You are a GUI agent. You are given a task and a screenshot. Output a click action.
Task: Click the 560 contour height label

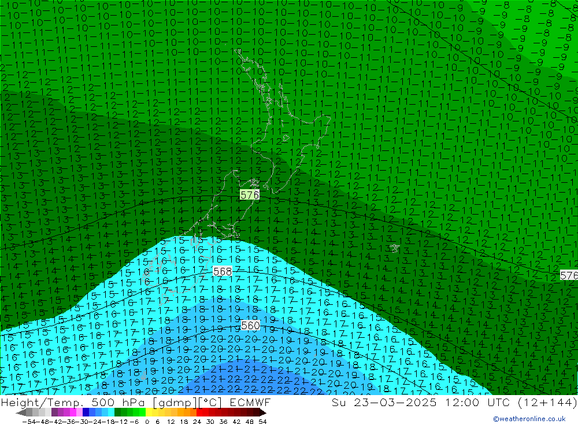click(250, 325)
